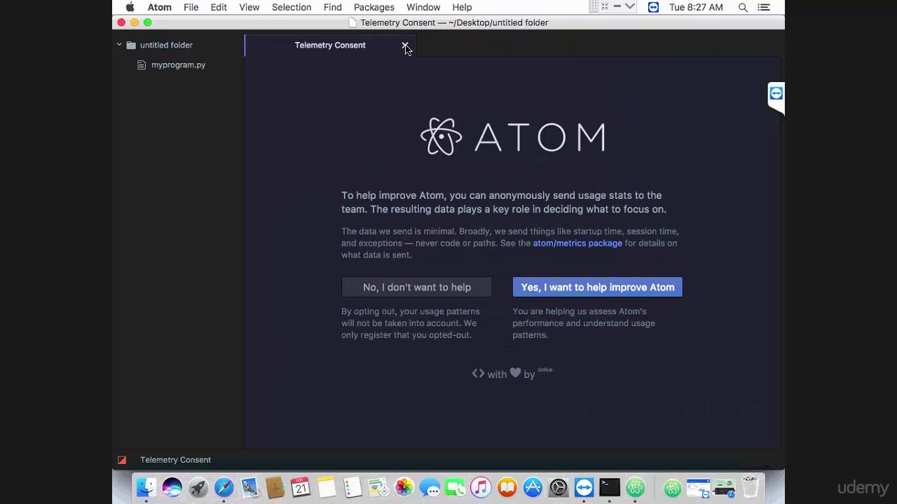Screen dimensions: 897x504
Task: Close the Telemetry Consent tab
Action: click(x=405, y=45)
